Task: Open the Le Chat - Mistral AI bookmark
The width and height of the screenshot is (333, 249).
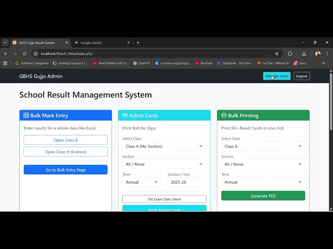Action: point(273,63)
